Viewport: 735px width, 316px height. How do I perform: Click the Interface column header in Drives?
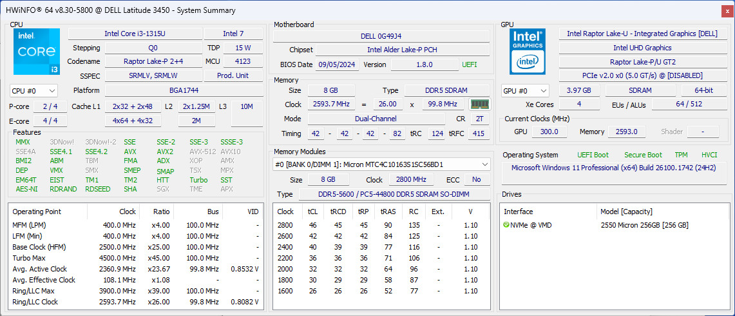(549, 212)
